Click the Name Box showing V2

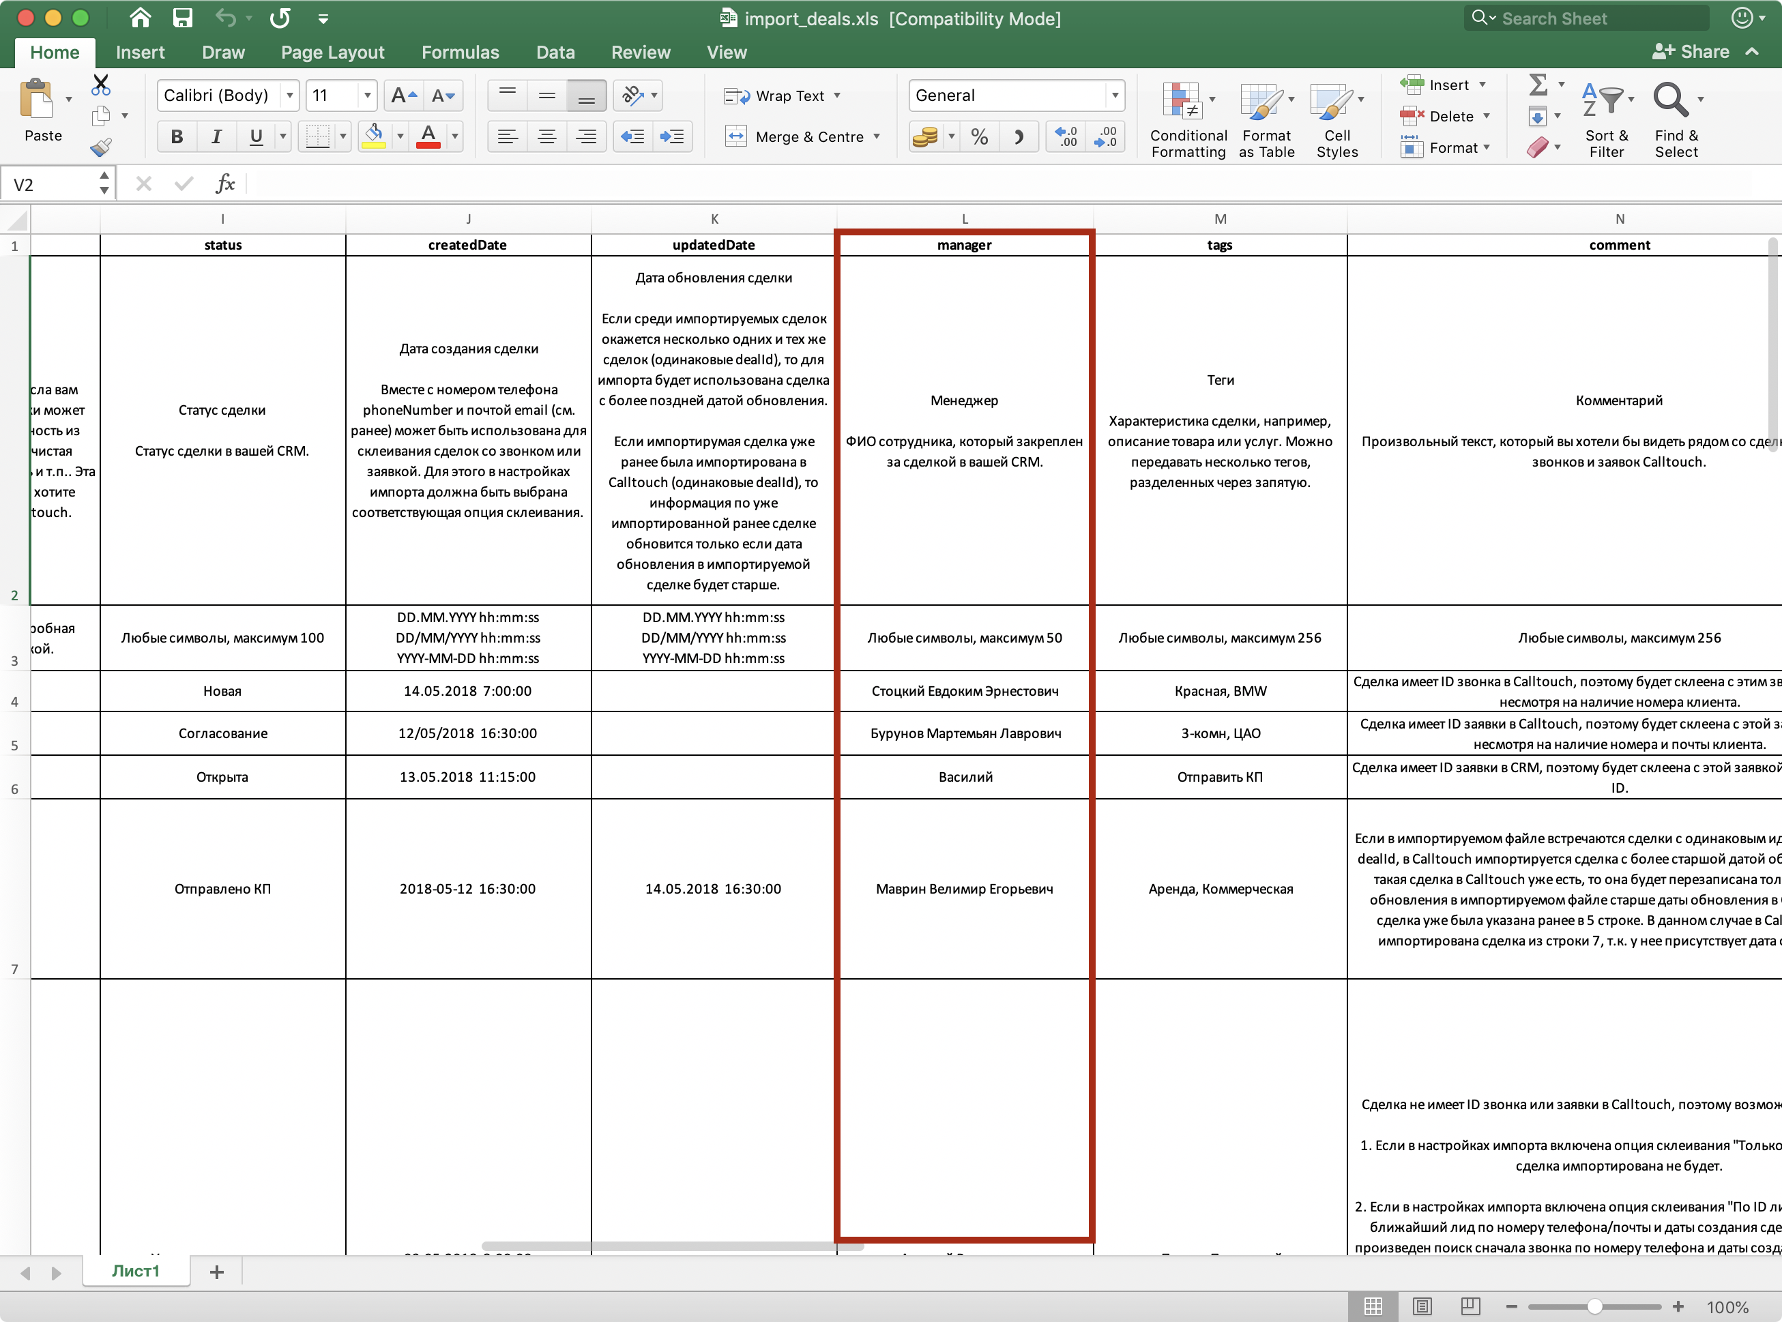[50, 185]
